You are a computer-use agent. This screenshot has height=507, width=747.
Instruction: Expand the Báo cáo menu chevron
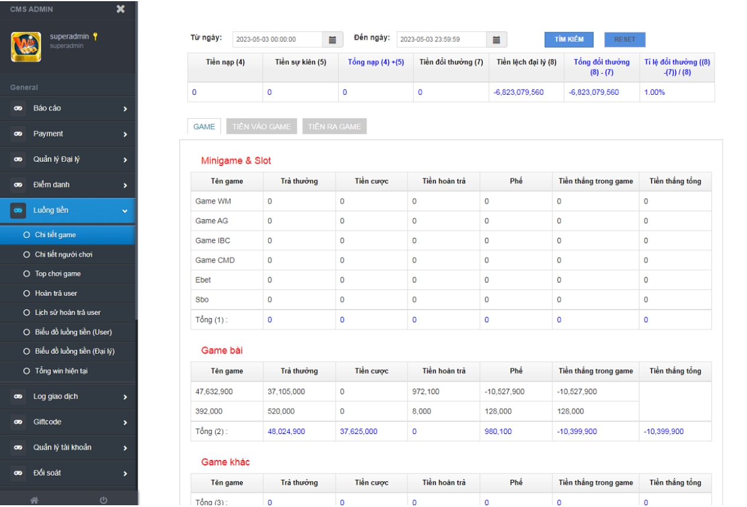coord(125,108)
